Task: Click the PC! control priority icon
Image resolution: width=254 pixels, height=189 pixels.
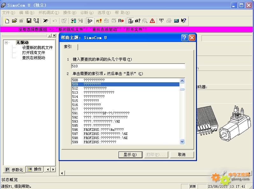Action: 99,21
